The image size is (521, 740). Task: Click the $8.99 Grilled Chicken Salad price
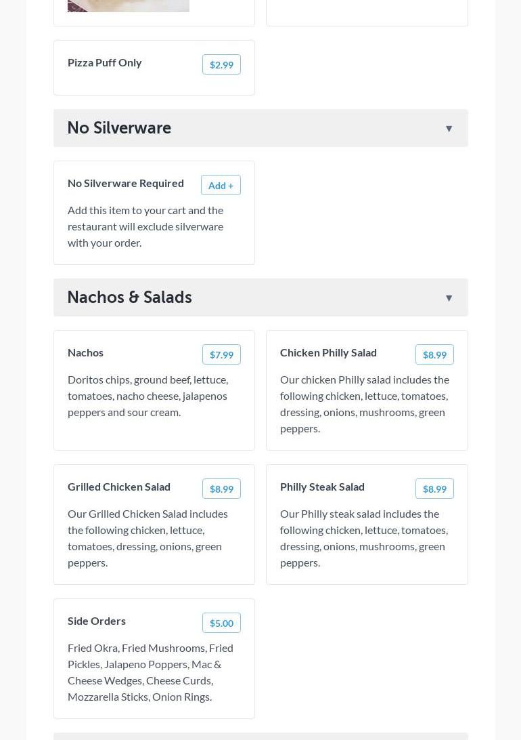click(221, 489)
